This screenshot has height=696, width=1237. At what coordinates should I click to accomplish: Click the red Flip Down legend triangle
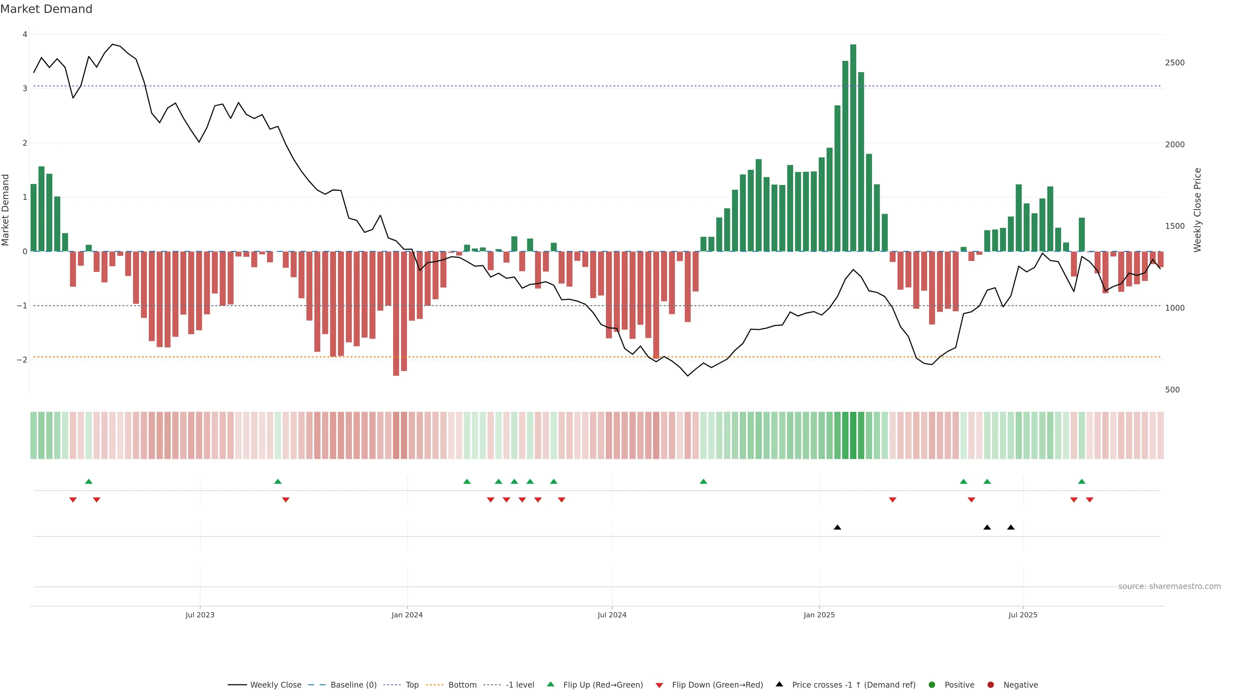coord(659,685)
